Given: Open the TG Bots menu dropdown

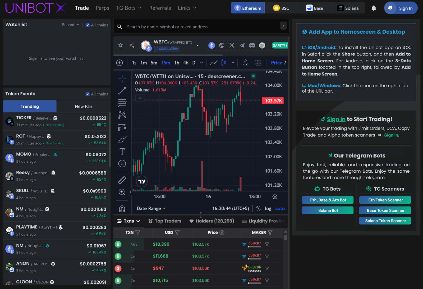Looking at the screenshot, I should (129, 8).
